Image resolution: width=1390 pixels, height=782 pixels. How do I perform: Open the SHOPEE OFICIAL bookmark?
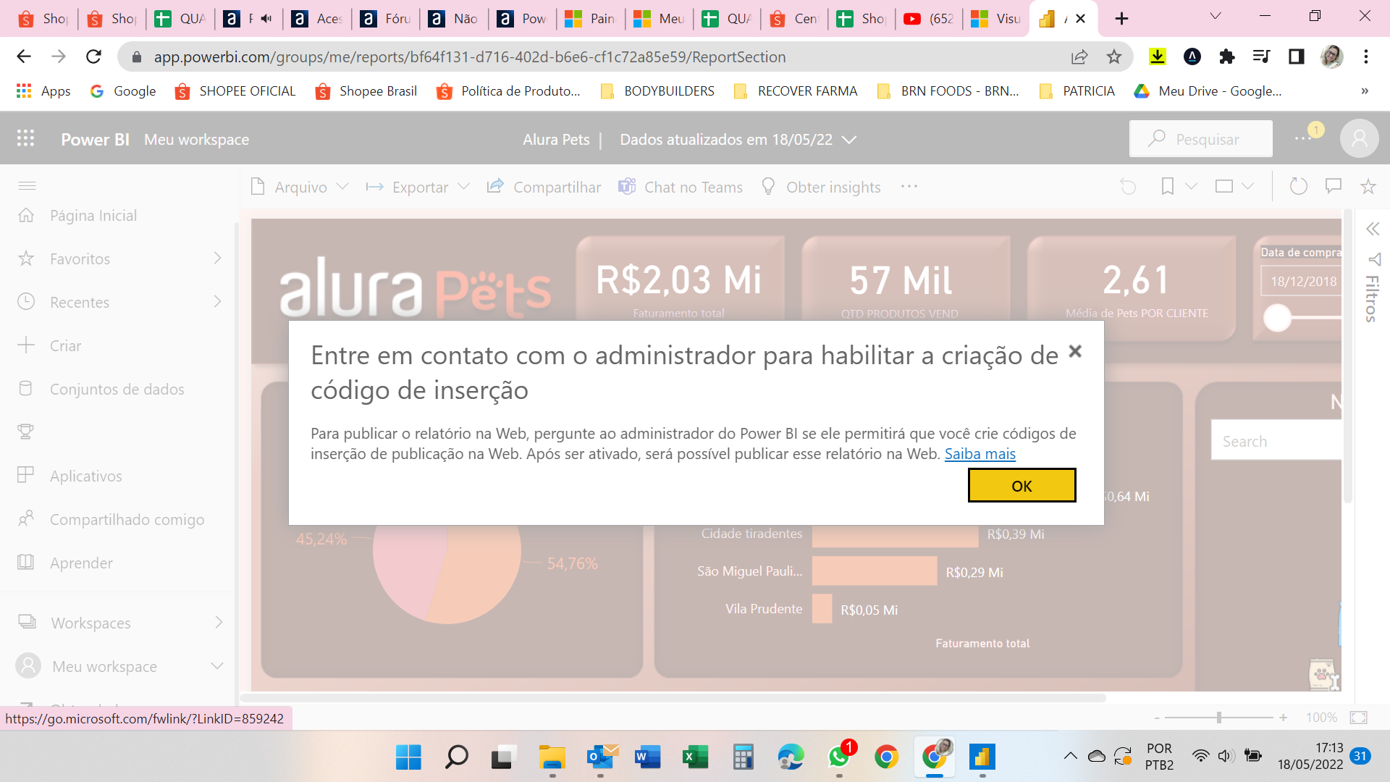(x=235, y=91)
